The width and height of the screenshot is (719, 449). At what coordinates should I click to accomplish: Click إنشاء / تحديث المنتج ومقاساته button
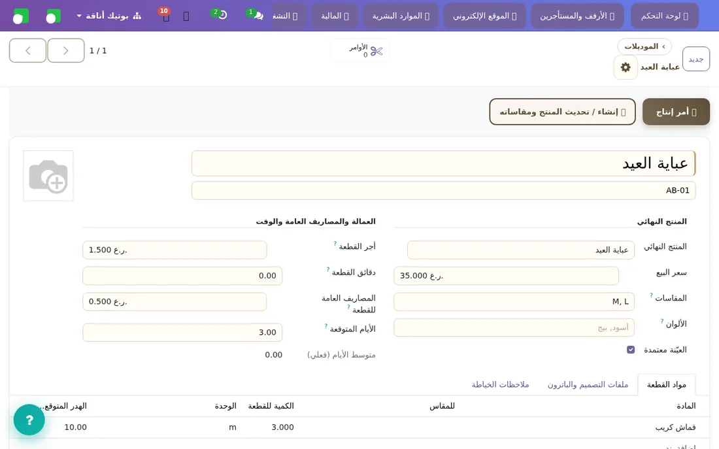(562, 112)
